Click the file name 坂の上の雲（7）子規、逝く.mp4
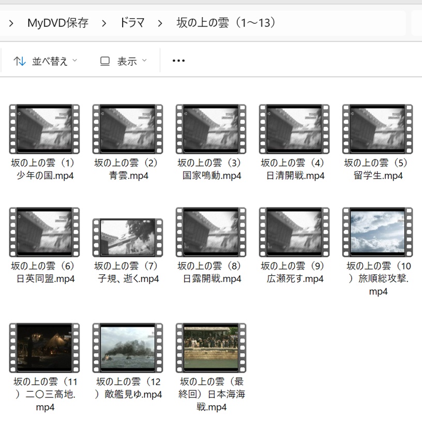The width and height of the screenshot is (422, 427). (x=128, y=272)
